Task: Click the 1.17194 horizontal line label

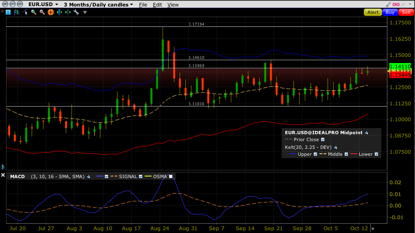Action: 196,24
